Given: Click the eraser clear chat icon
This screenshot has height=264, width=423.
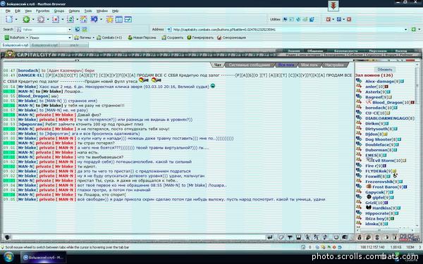Looking at the screenshot, I should (281, 237).
